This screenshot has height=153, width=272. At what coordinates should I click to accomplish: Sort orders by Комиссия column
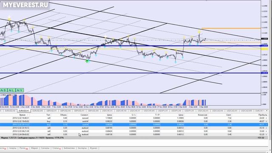(203, 115)
